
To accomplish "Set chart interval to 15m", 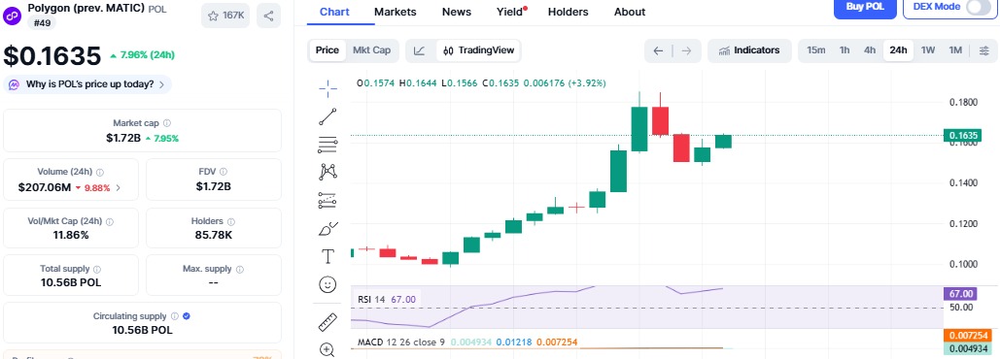I will click(815, 50).
